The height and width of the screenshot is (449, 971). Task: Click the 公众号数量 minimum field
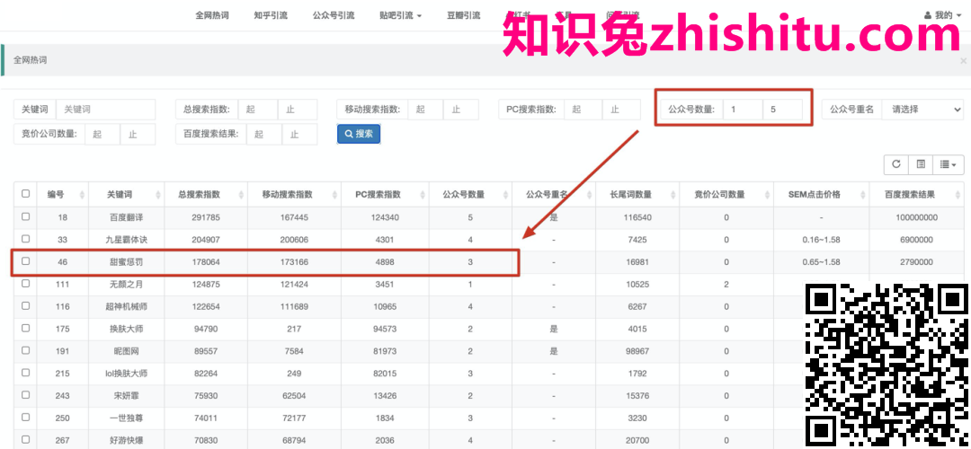pos(744,110)
